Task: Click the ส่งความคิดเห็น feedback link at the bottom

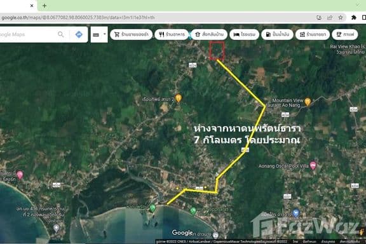Action: coord(349,241)
